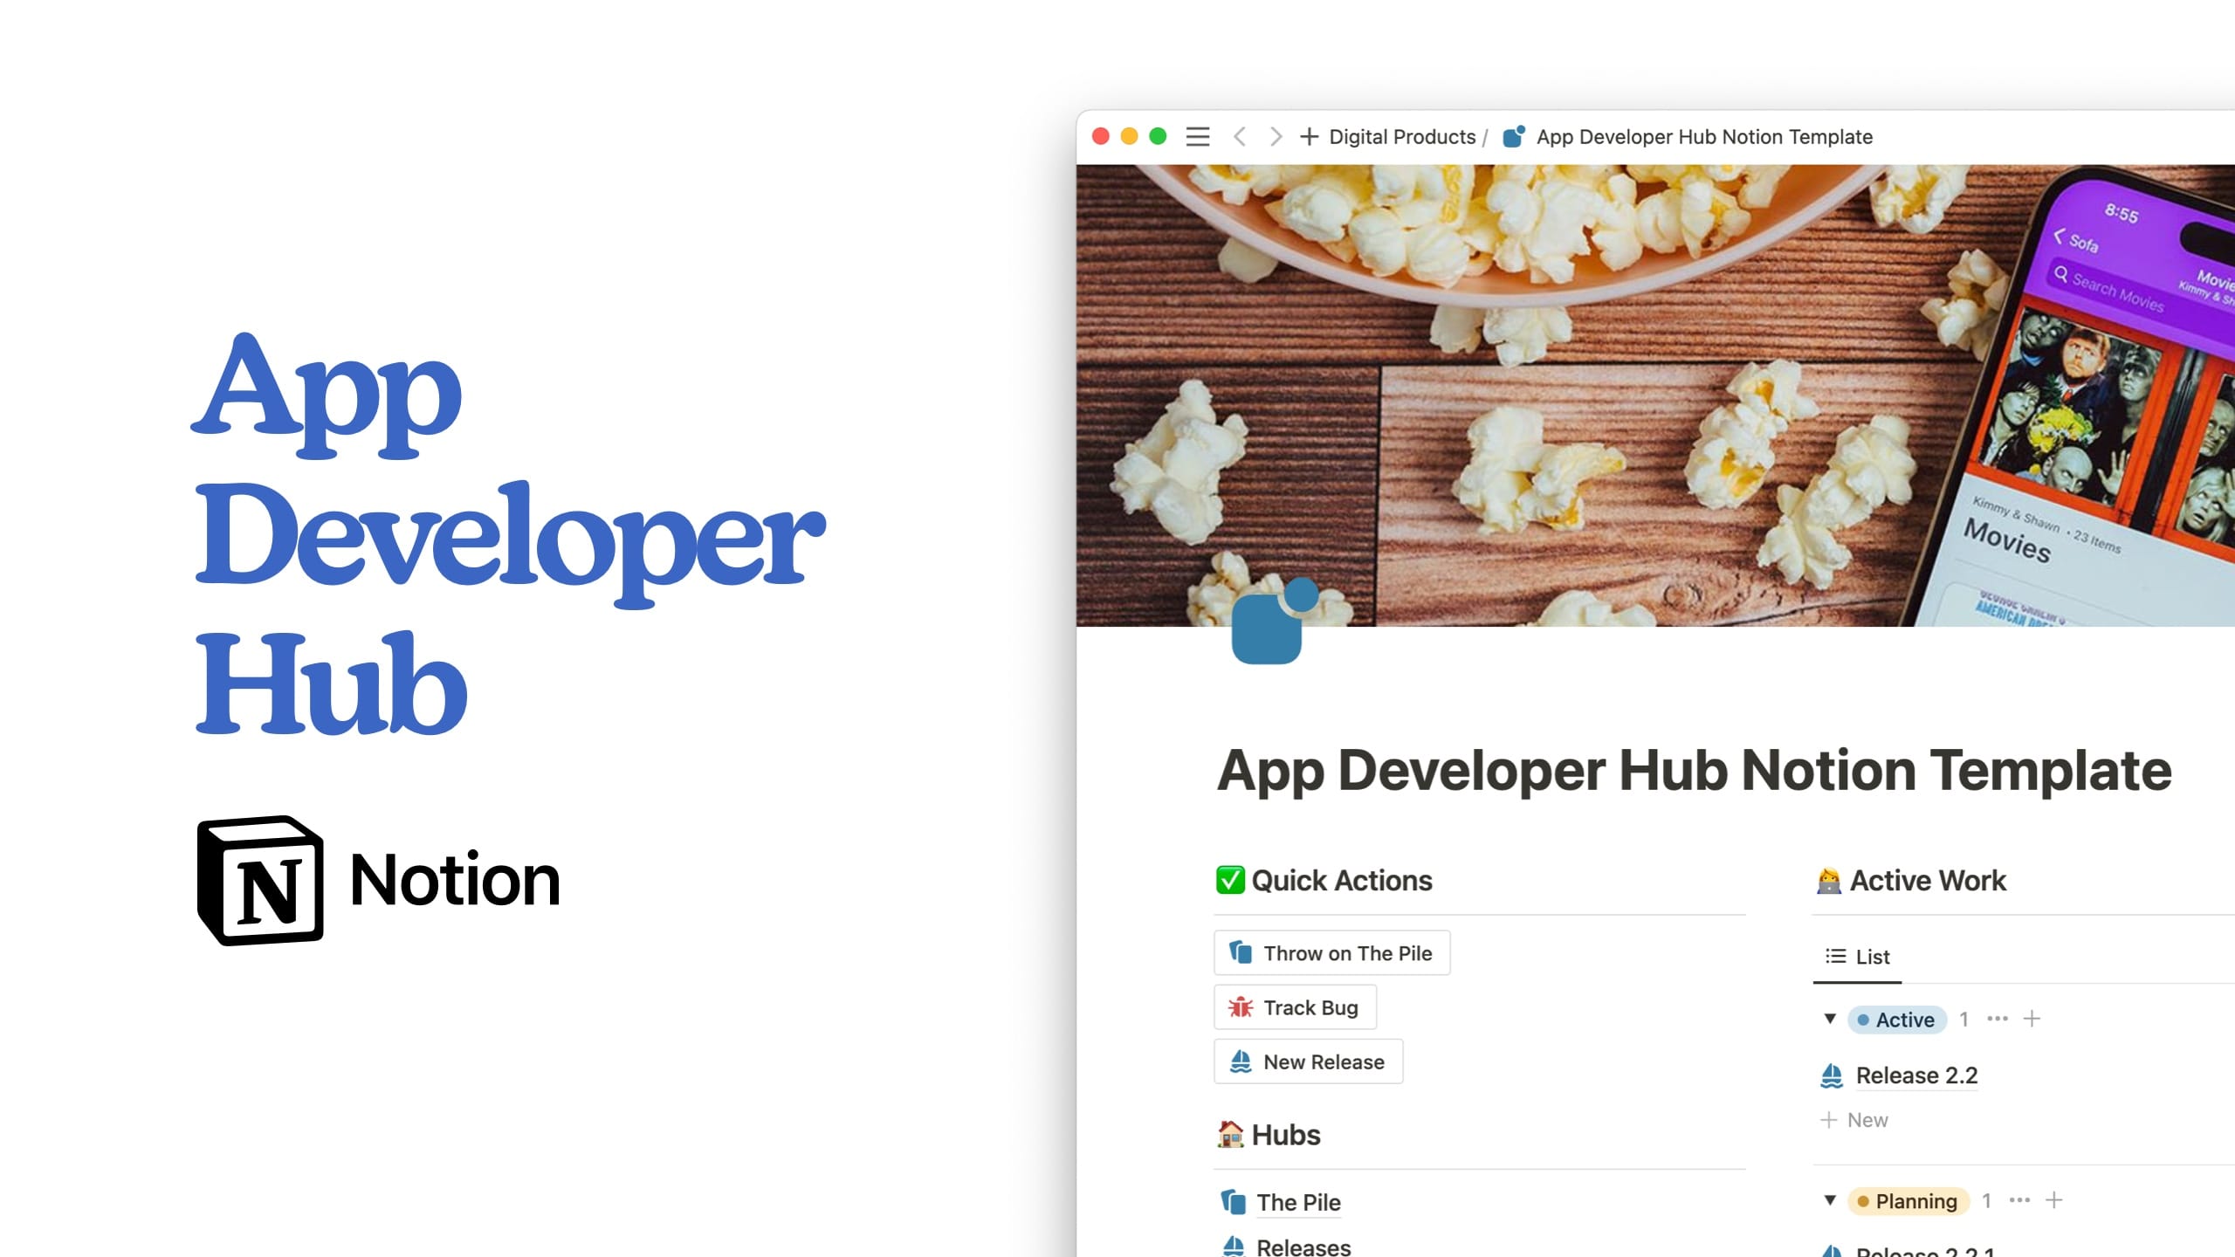Open the Release 2.2 page

1917,1076
